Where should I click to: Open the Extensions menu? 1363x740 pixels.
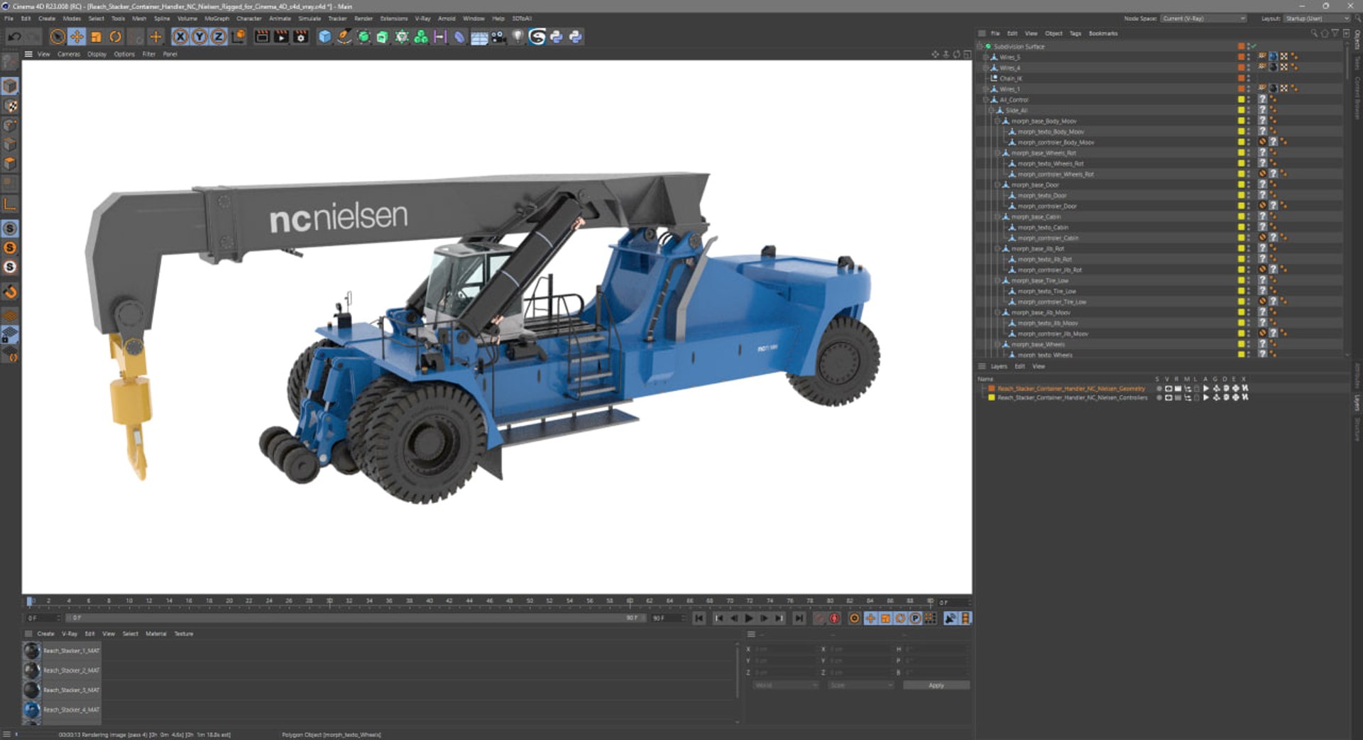click(393, 18)
